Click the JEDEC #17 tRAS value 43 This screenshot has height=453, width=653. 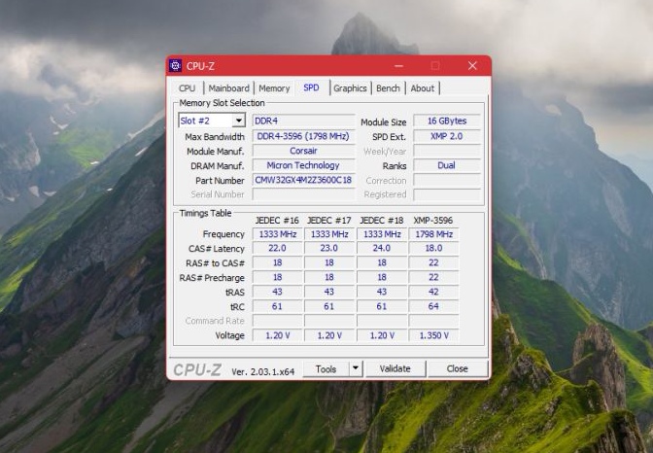pyautogui.click(x=329, y=293)
